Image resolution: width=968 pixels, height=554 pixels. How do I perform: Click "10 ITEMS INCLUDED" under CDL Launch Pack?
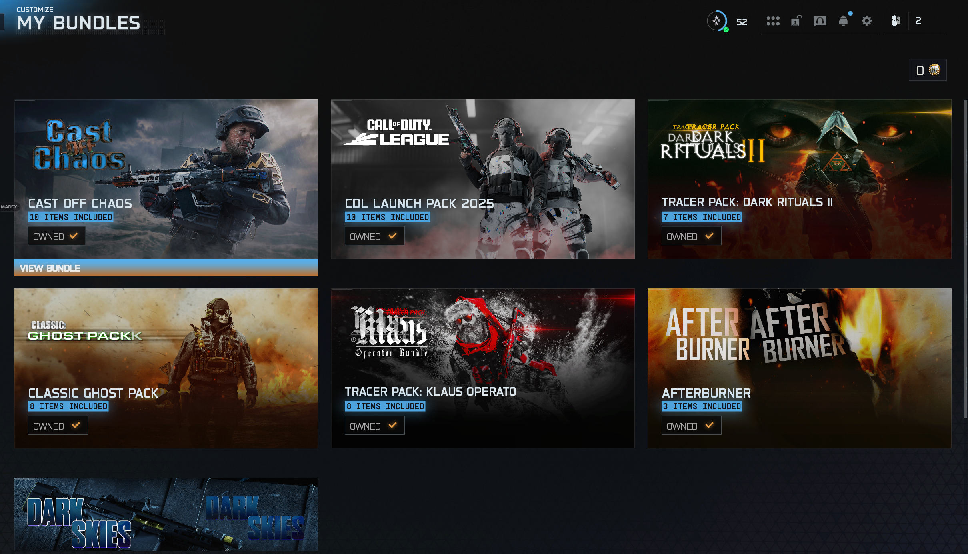(x=388, y=217)
